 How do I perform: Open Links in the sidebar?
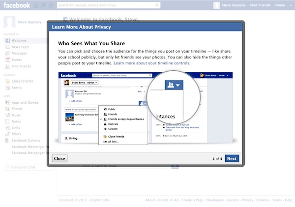pyautogui.click(x=16, y=127)
